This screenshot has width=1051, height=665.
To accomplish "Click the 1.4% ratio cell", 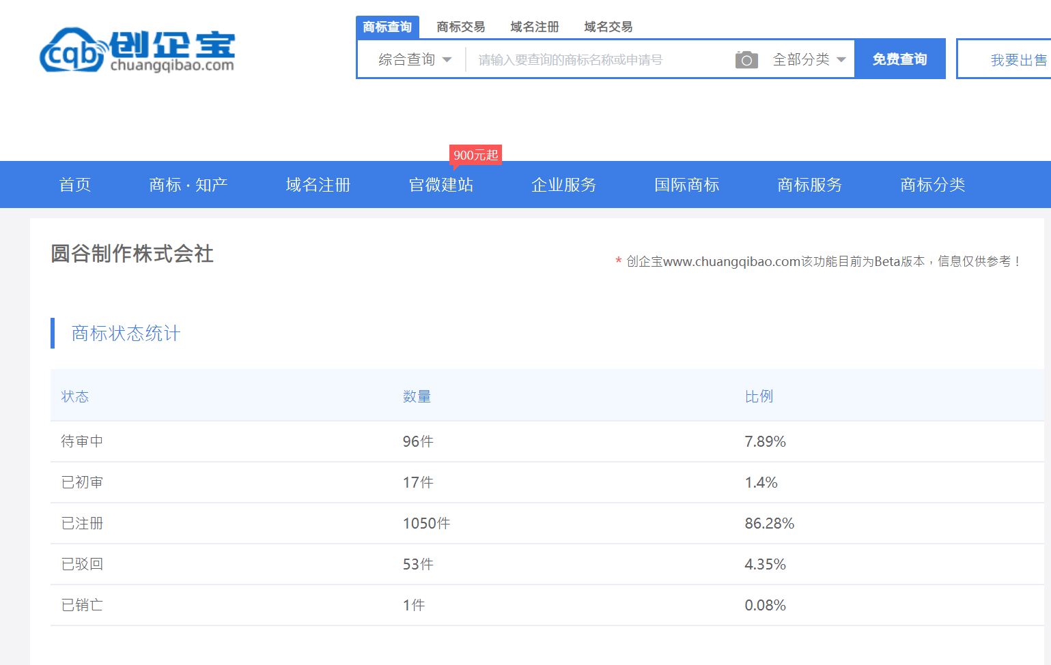I will coord(761,482).
